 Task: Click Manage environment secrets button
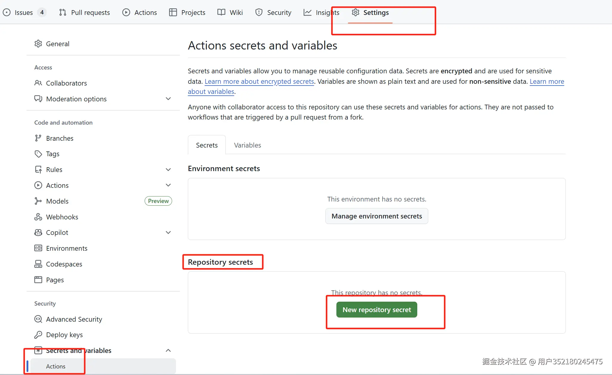click(377, 216)
